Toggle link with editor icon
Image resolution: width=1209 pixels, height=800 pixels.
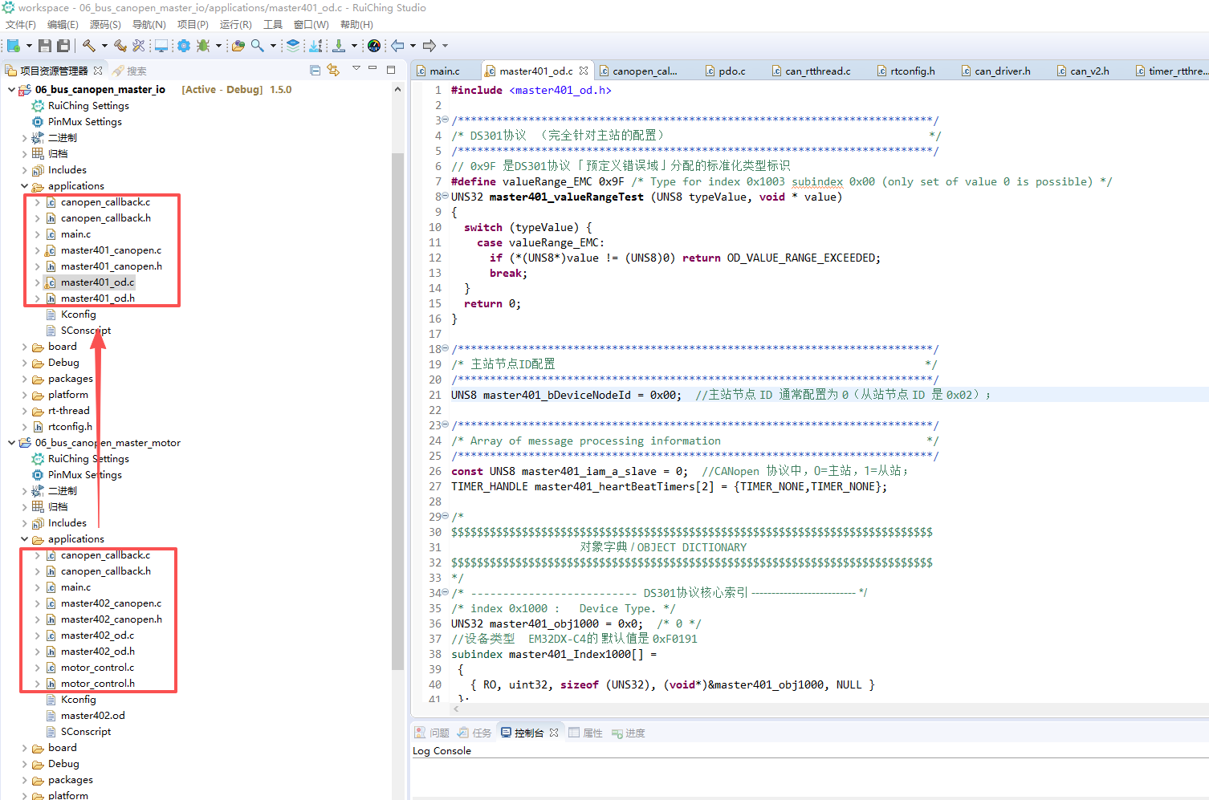pos(333,71)
